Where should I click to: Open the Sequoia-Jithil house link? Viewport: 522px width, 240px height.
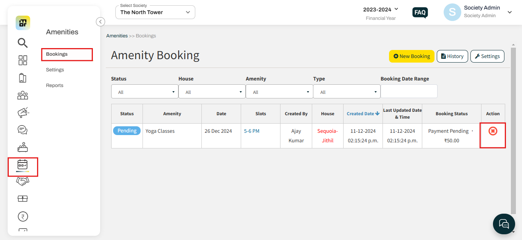point(327,136)
